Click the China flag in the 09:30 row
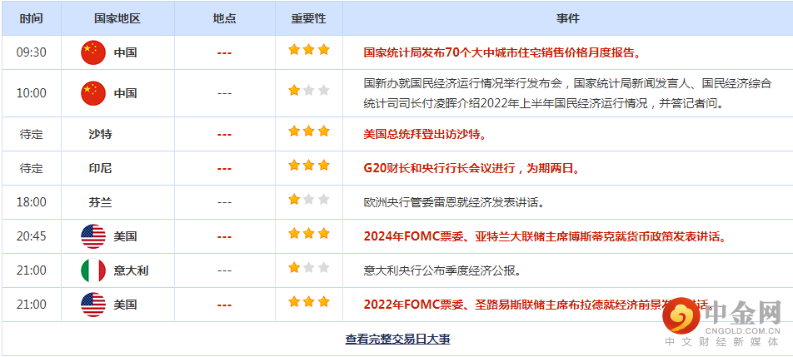 coord(93,52)
